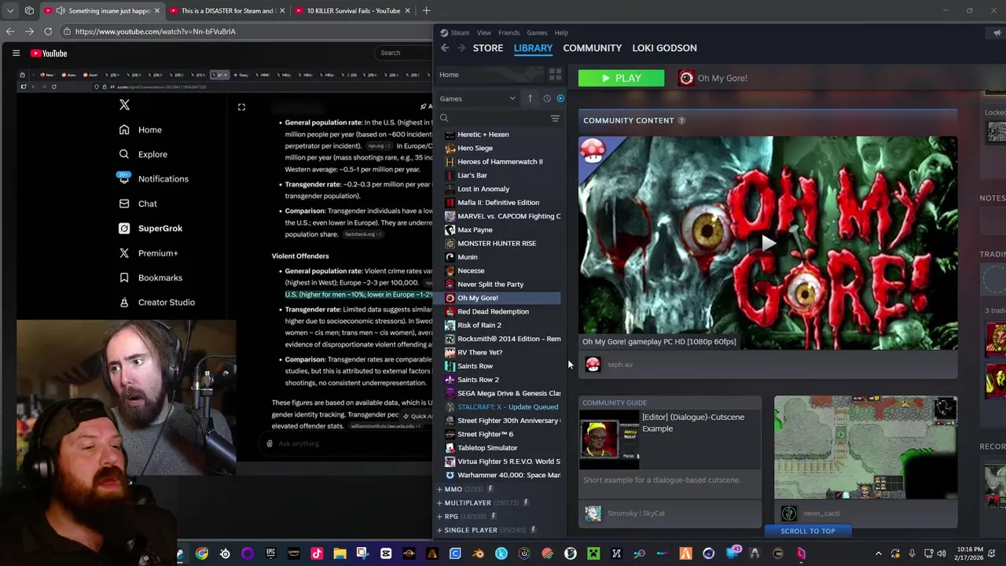Open File Explorer folder on taskbar
Viewport: 1006px width, 566px height.
tap(340, 553)
